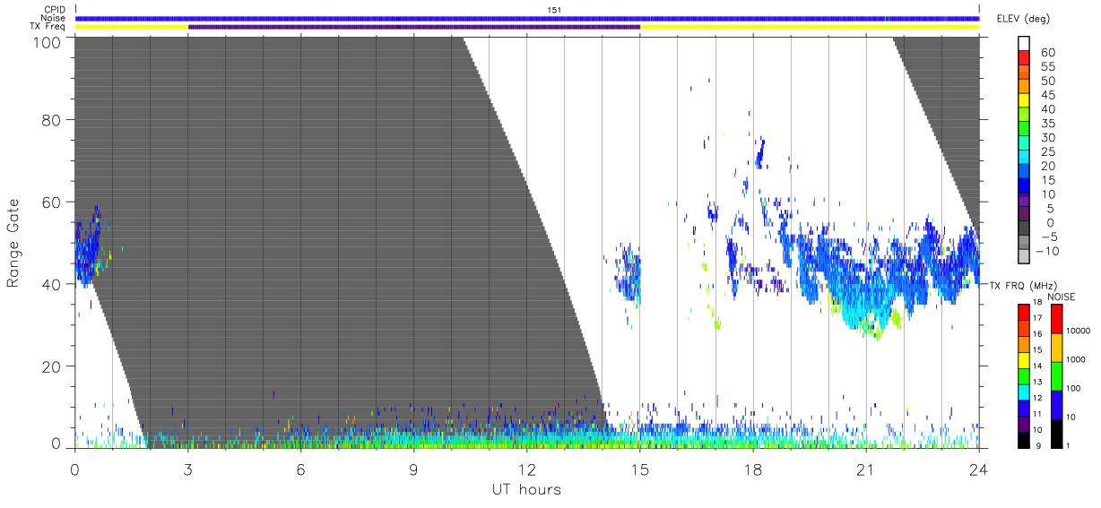Click the 21 tick on UT hours axis
The image size is (1101, 508).
(x=866, y=469)
